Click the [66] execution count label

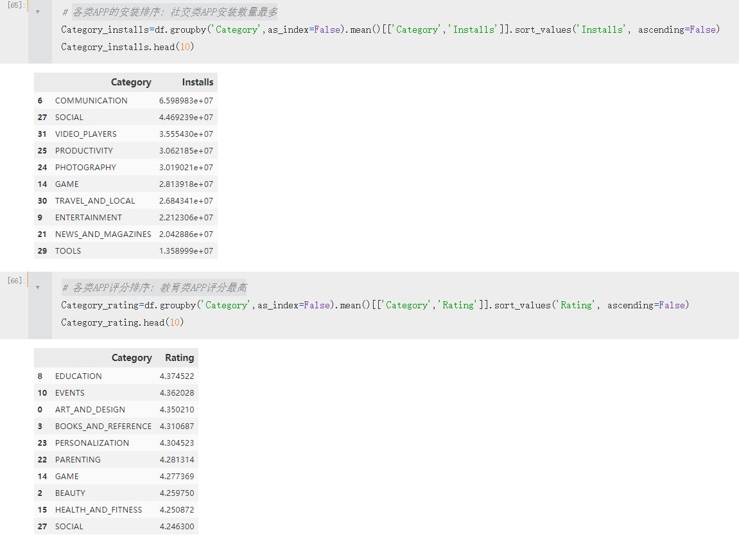[x=15, y=281]
